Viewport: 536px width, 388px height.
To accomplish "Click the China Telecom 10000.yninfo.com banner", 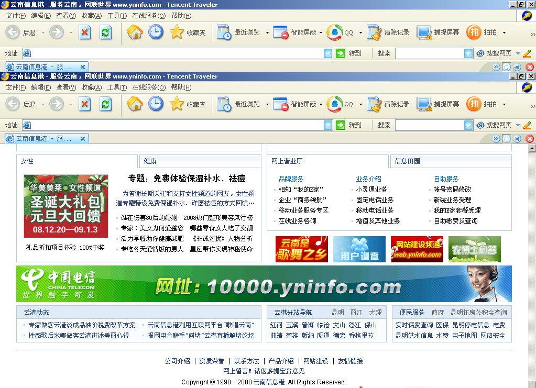I will 264,284.
